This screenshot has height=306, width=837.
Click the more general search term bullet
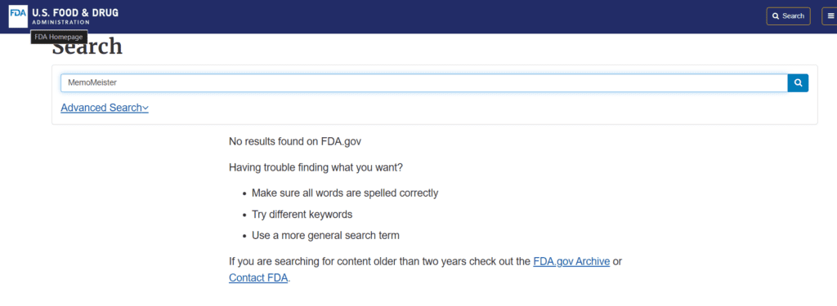pyautogui.click(x=325, y=235)
